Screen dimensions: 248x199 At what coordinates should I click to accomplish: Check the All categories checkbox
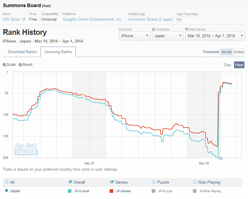[x=7, y=182]
